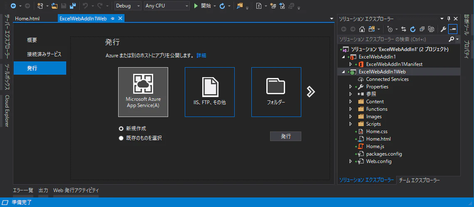The height and width of the screenshot is (207, 474).
Task: Expand the Properties node
Action: [350, 87]
